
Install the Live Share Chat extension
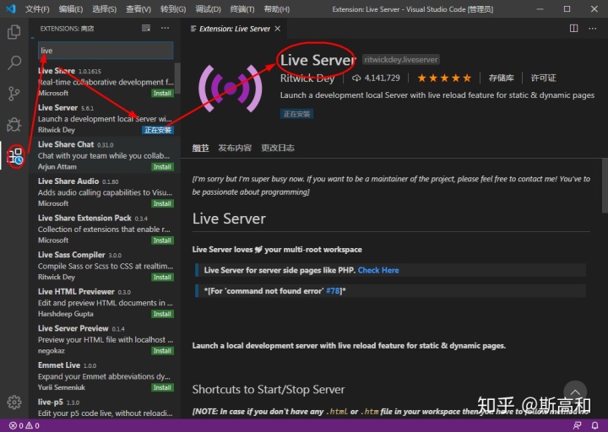(162, 166)
